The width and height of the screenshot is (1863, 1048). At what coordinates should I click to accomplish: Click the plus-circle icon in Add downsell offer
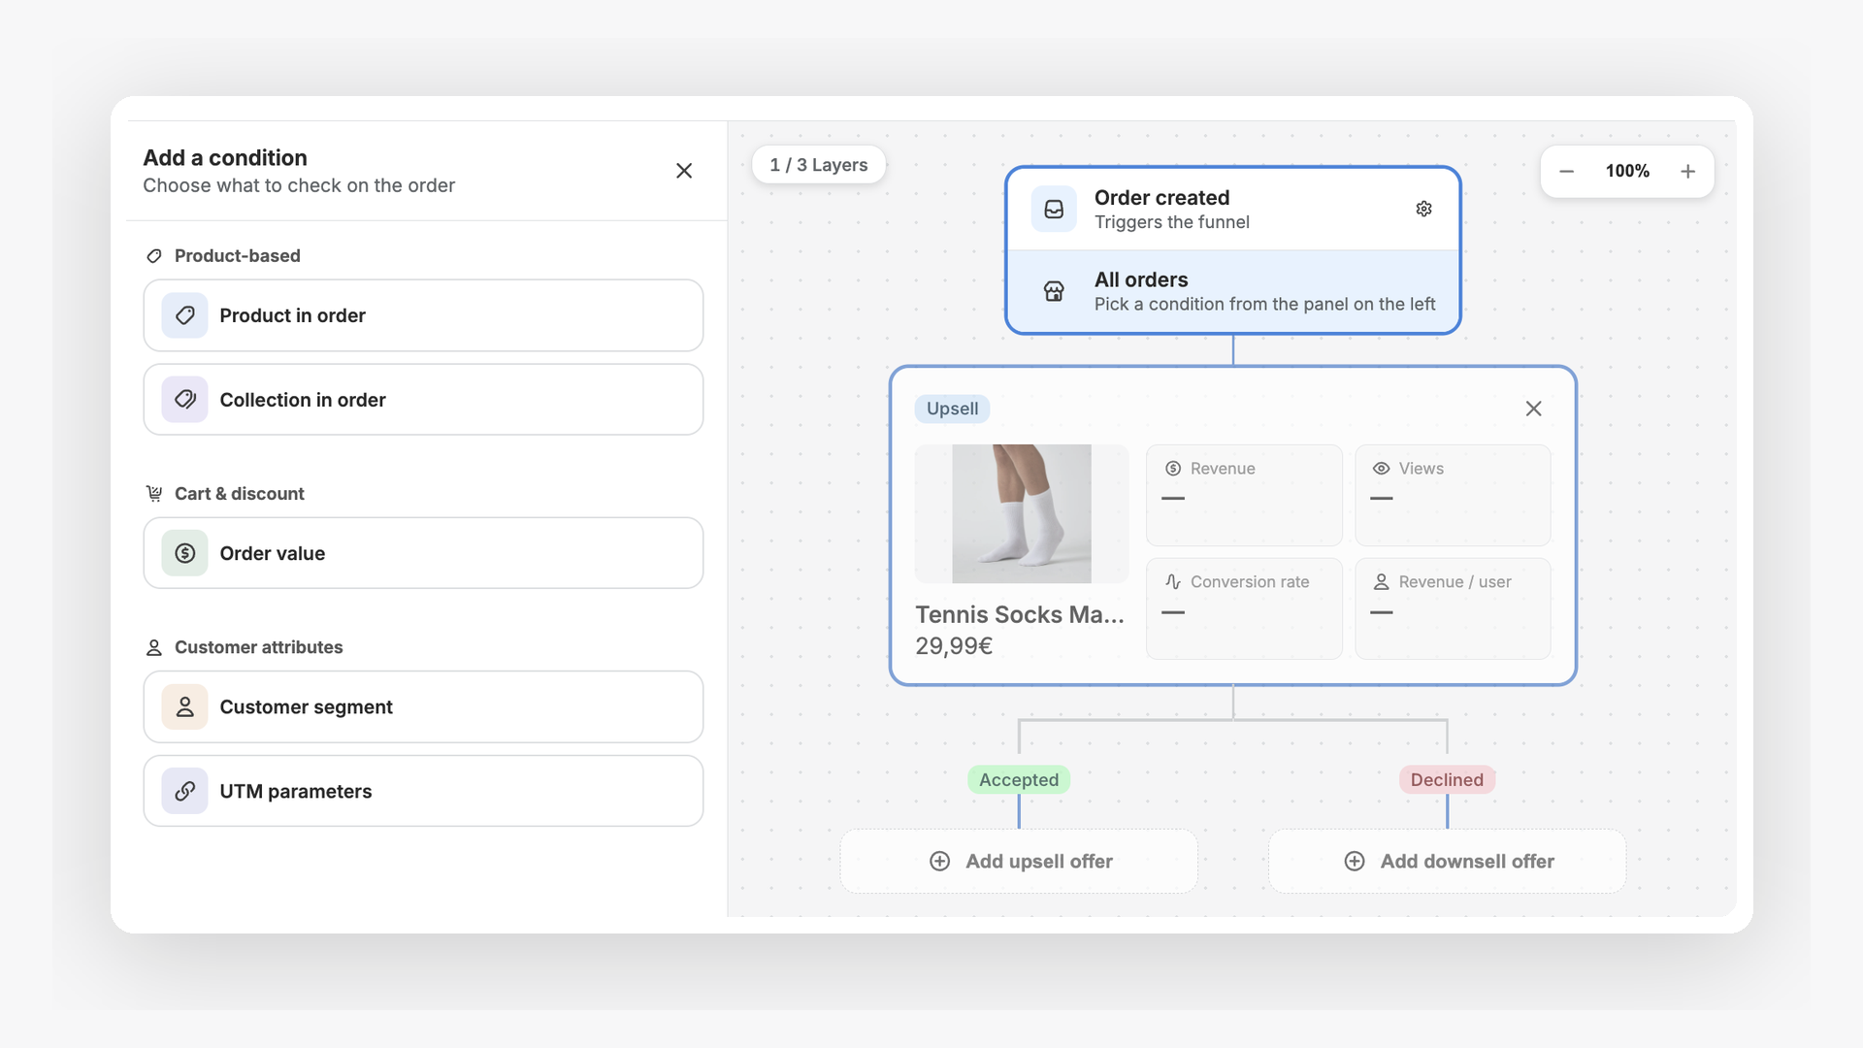coord(1355,861)
